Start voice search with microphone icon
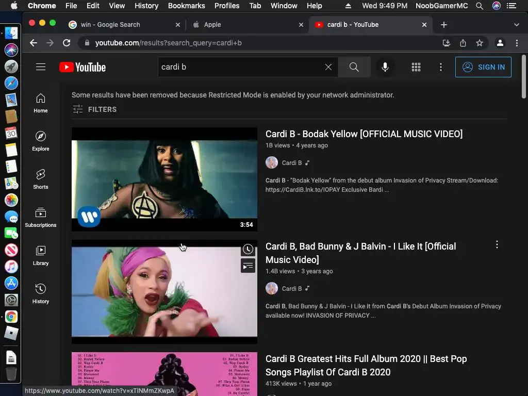 (385, 67)
